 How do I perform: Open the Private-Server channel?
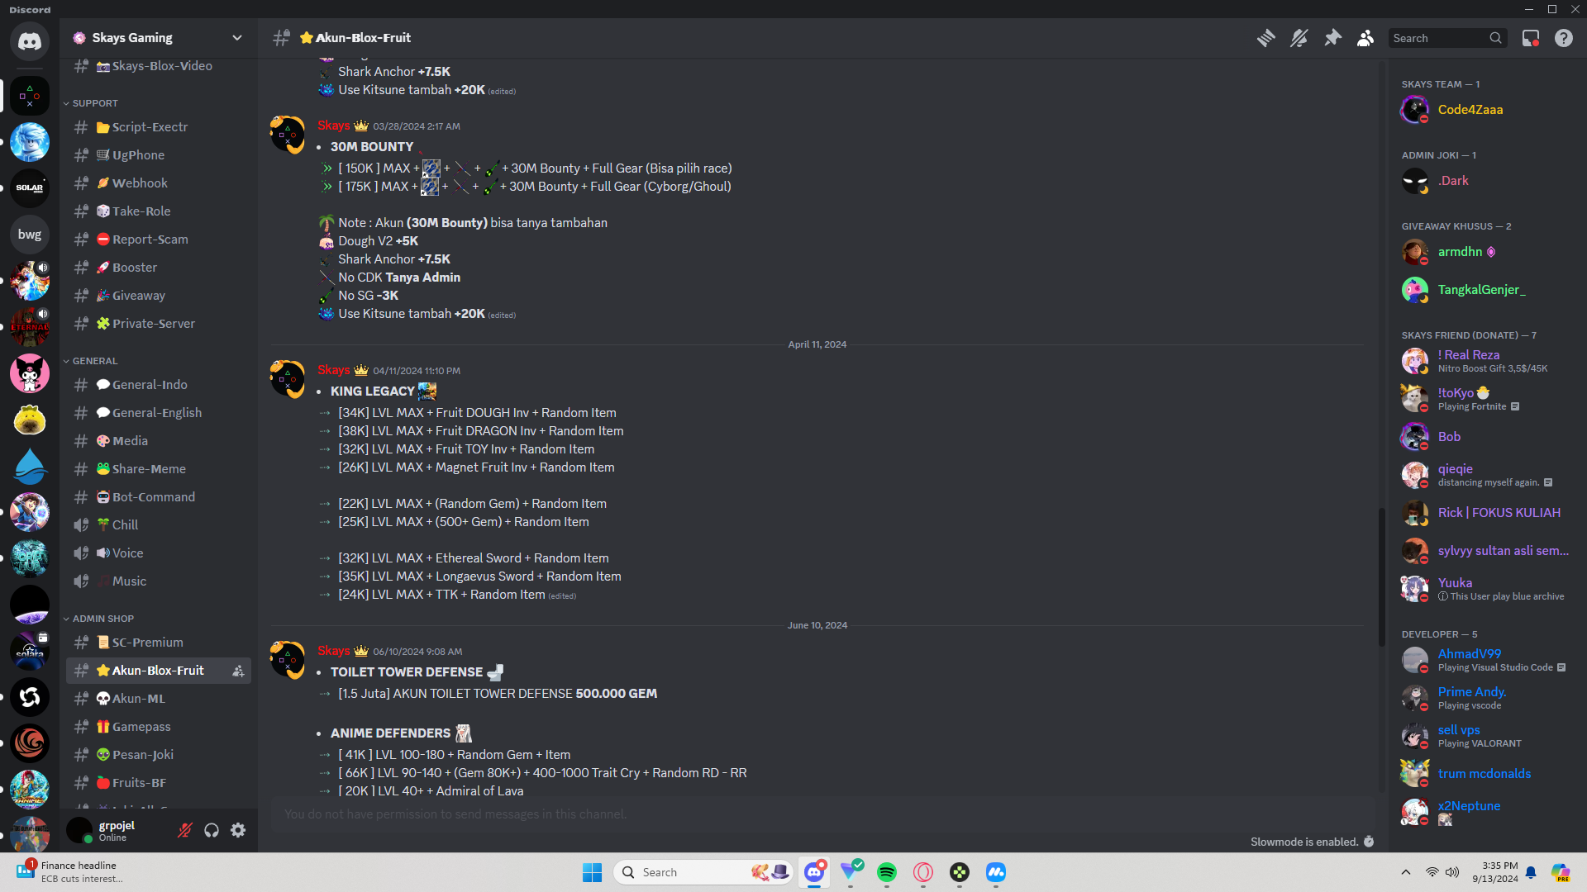(159, 324)
